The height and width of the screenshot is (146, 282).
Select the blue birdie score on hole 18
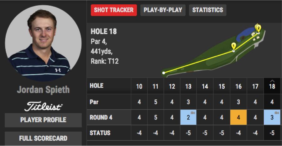(272, 117)
